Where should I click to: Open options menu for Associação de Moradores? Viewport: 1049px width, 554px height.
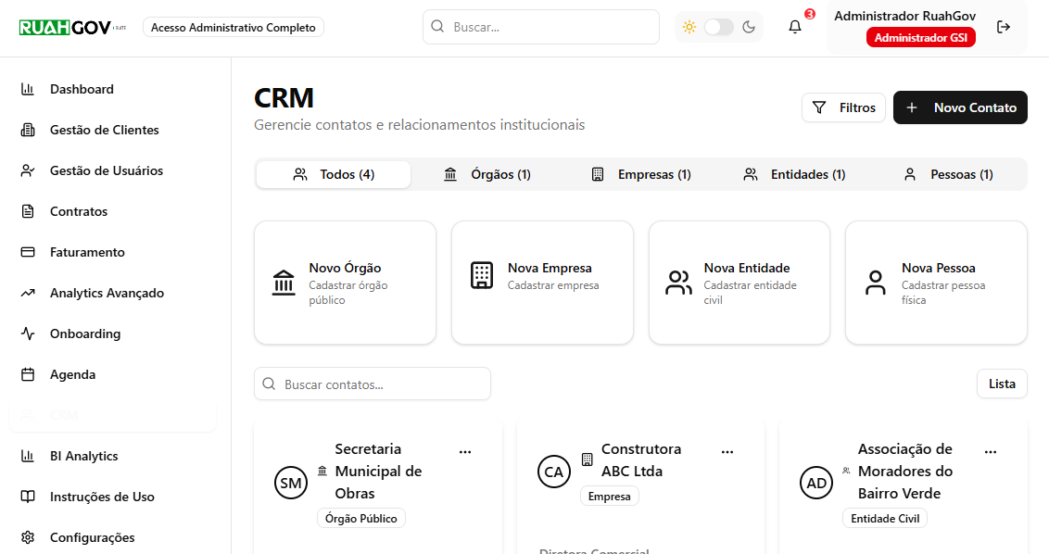pos(991,451)
